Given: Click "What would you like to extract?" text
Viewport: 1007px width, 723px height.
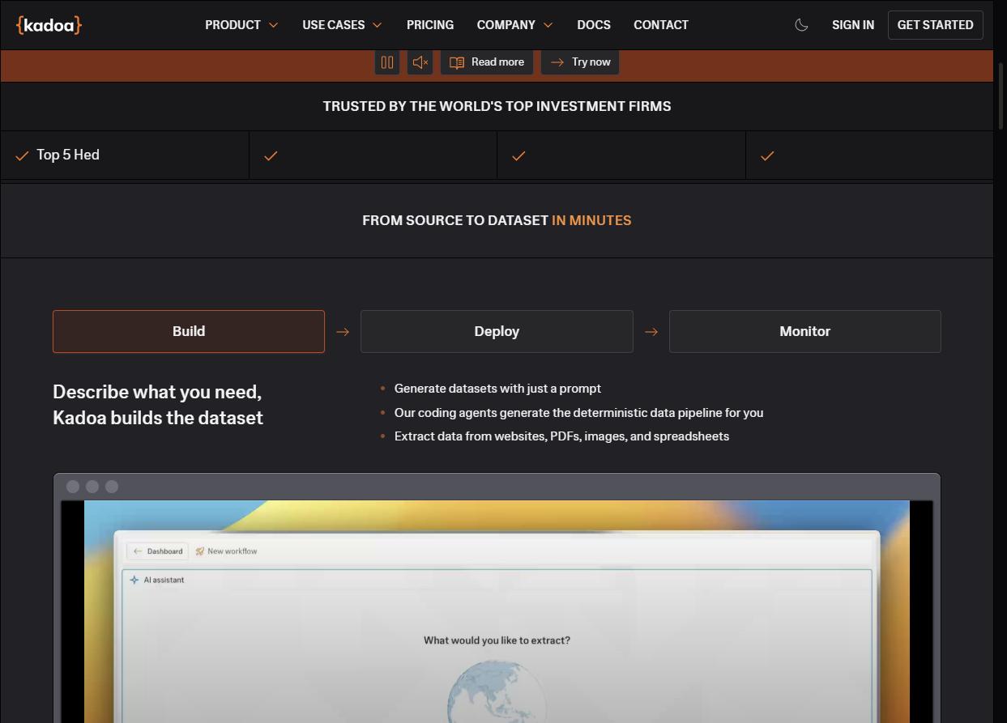Looking at the screenshot, I should coord(497,640).
